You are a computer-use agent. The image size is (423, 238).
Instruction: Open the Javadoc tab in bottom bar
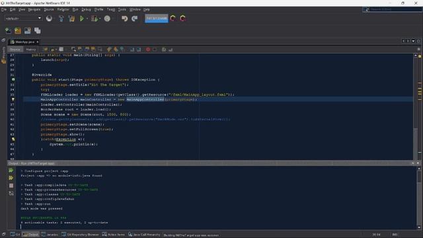tap(50, 235)
